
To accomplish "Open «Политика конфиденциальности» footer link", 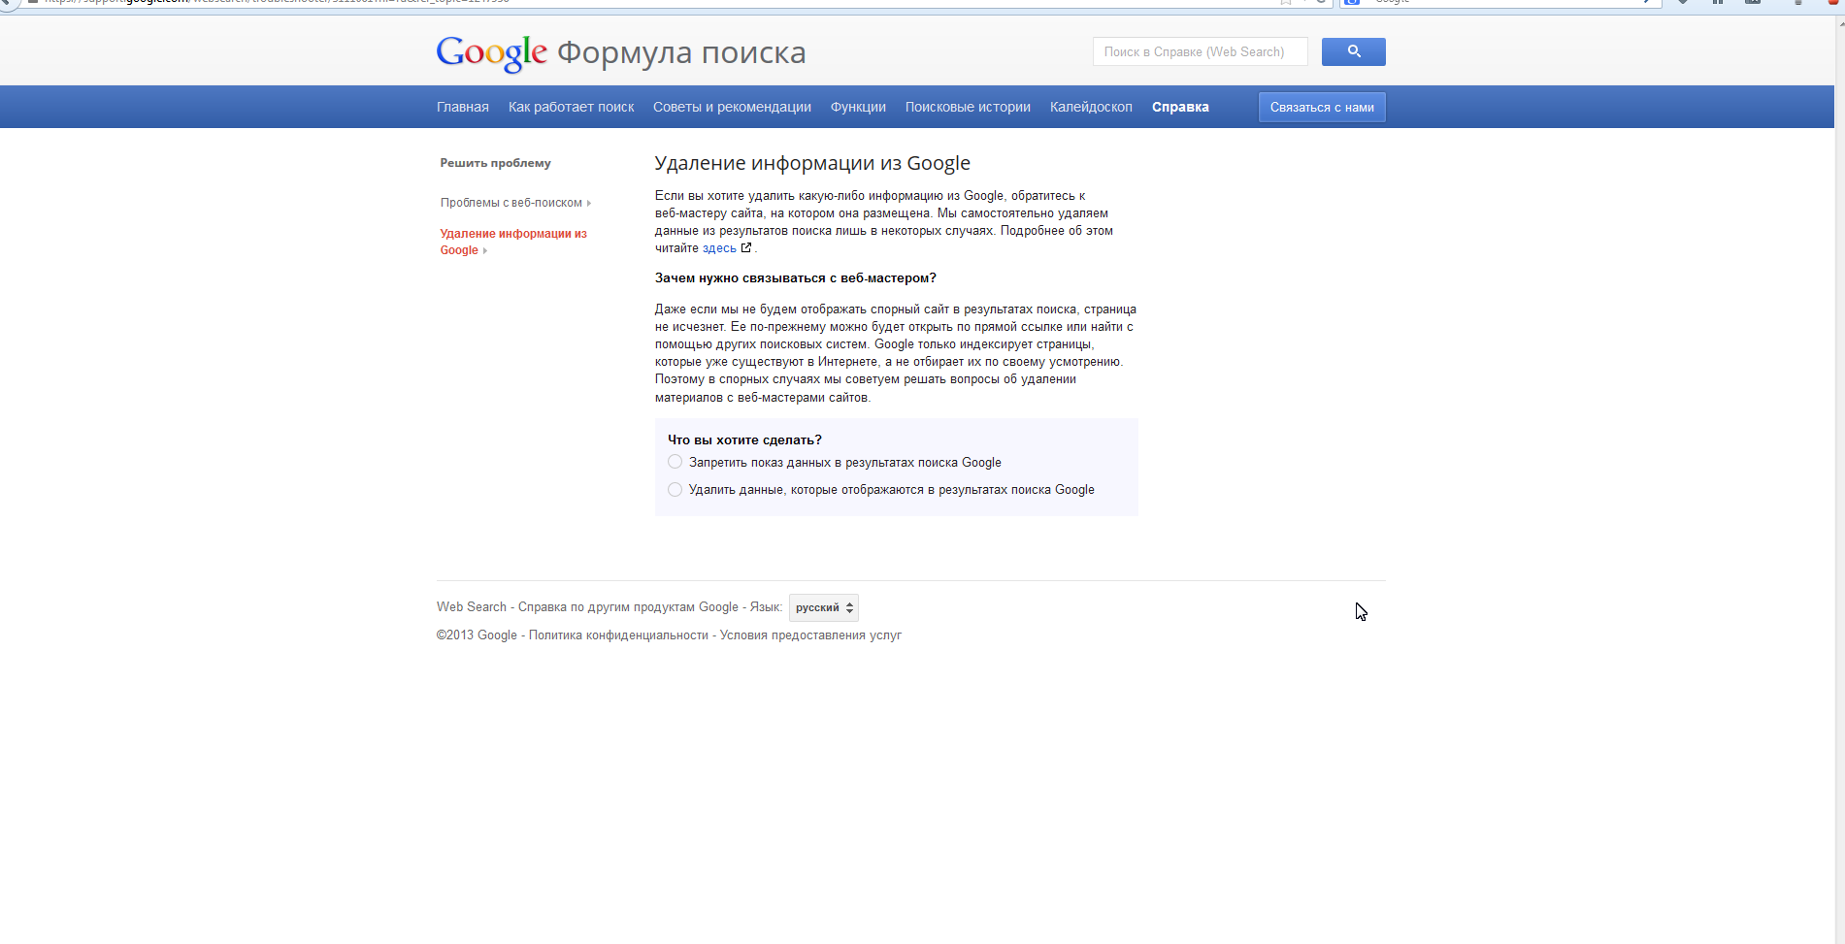I will pyautogui.click(x=618, y=635).
